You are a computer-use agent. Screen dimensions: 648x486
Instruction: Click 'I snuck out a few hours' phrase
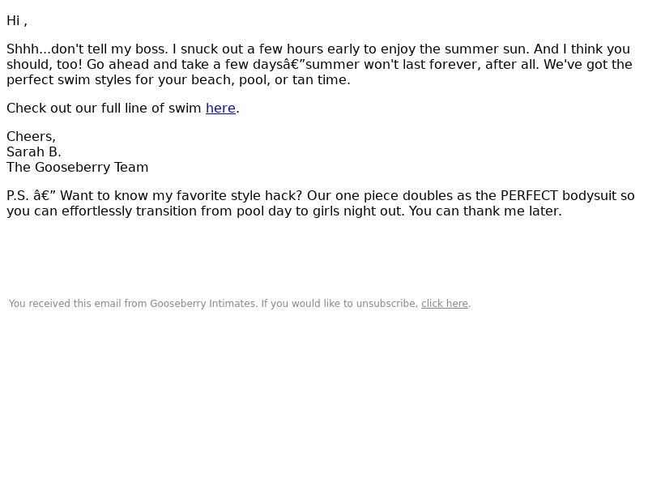coord(248,49)
